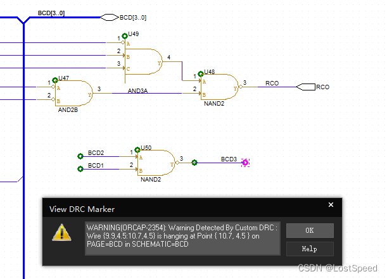Click OK in the DRC Marker dialog

(x=309, y=230)
